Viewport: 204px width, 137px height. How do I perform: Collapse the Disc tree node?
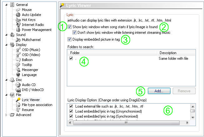pyautogui.click(x=6, y=80)
